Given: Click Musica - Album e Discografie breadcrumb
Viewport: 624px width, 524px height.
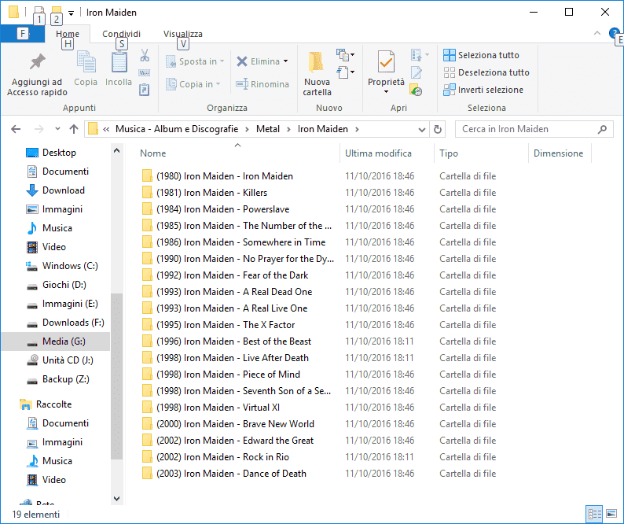Looking at the screenshot, I should [177, 129].
